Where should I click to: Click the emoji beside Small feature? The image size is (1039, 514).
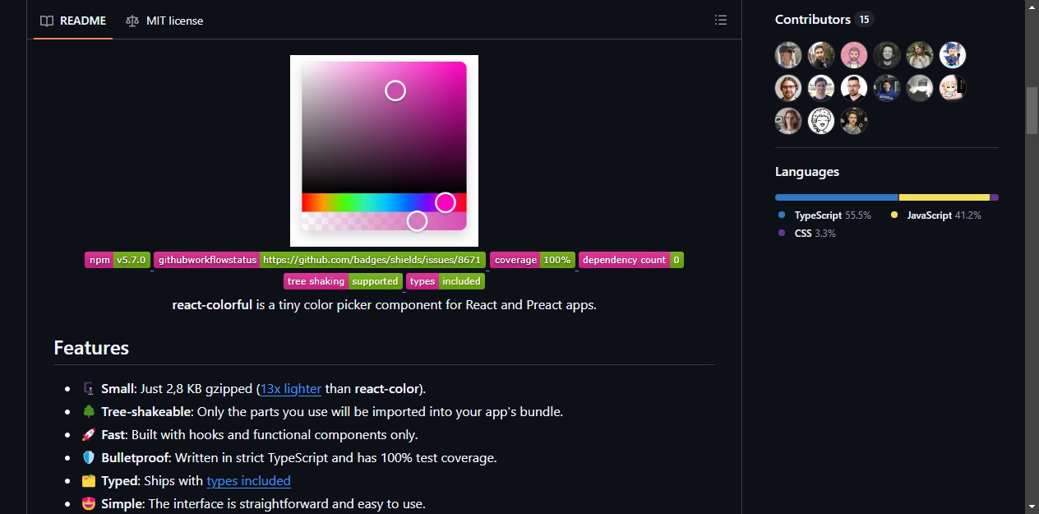pyautogui.click(x=89, y=388)
